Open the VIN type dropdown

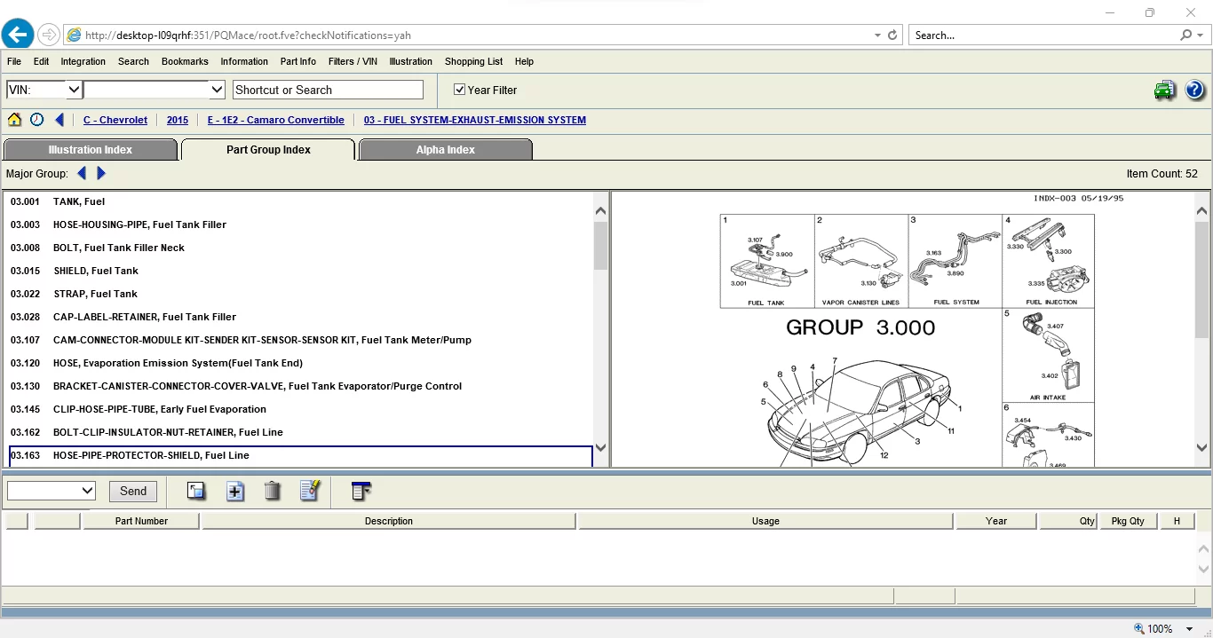[74, 90]
